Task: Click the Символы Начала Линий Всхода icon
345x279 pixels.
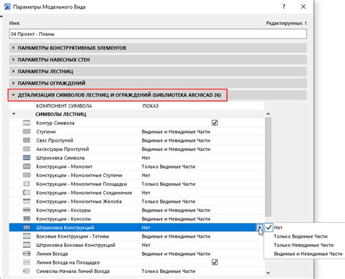Action: click(27, 271)
